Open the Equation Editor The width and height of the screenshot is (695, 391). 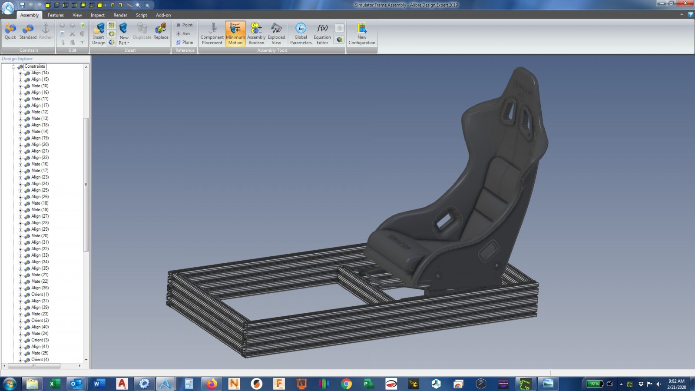322,34
